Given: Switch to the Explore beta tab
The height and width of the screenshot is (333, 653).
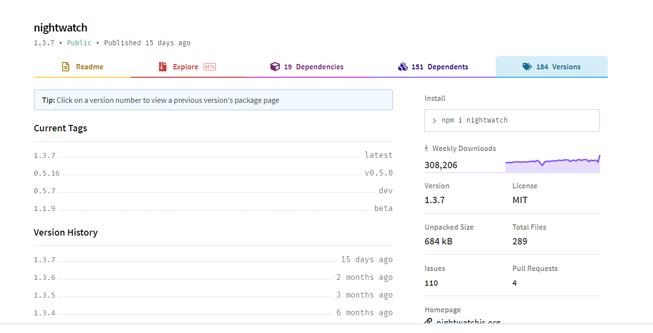Looking at the screenshot, I should click(187, 67).
